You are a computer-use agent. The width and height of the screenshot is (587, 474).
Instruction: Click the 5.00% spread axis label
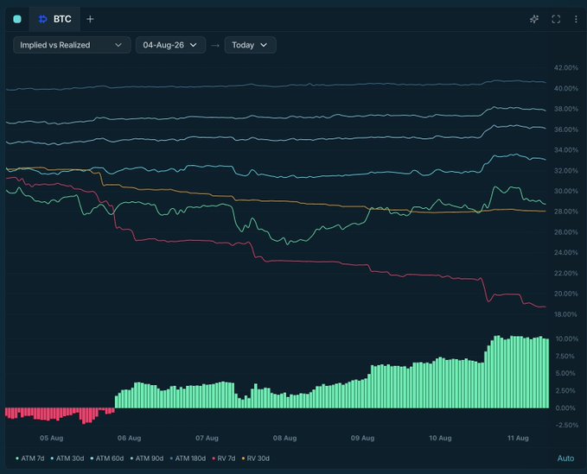point(565,374)
